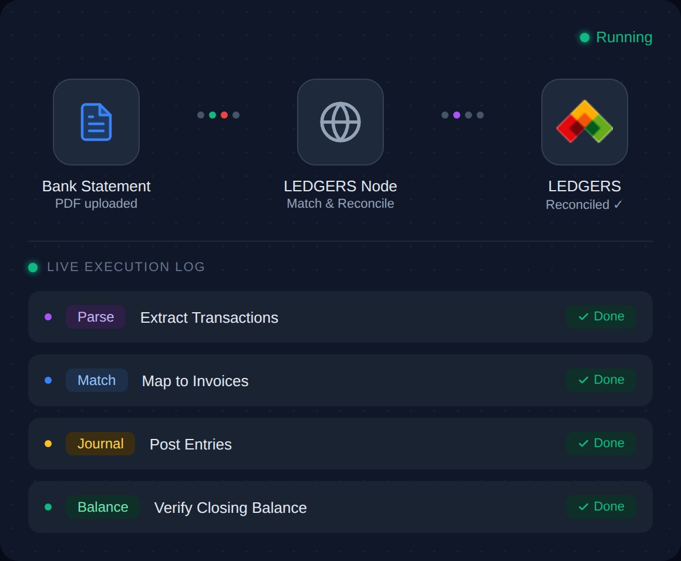Image resolution: width=681 pixels, height=561 pixels.
Task: Click Done status for Verify Closing Balance
Action: tap(601, 507)
